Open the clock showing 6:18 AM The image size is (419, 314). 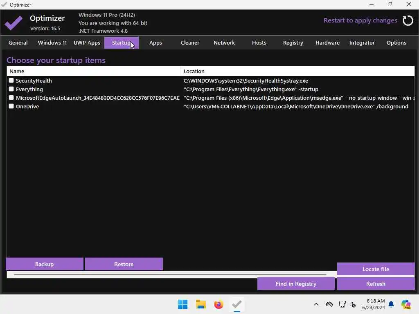click(374, 304)
